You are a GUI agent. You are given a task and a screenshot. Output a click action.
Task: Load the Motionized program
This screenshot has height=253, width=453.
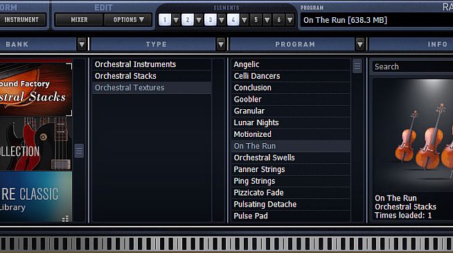click(x=291, y=134)
